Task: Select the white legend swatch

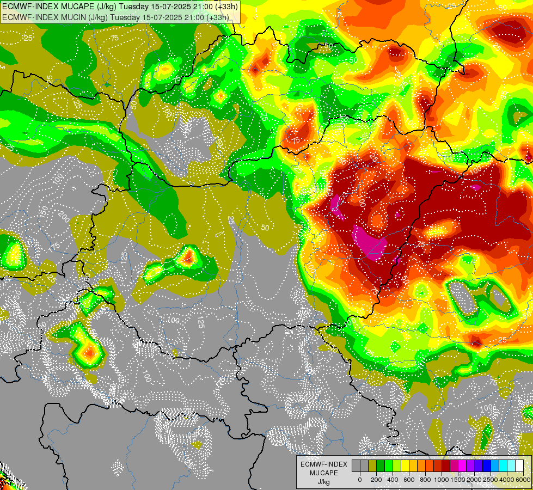Action: tap(520, 465)
